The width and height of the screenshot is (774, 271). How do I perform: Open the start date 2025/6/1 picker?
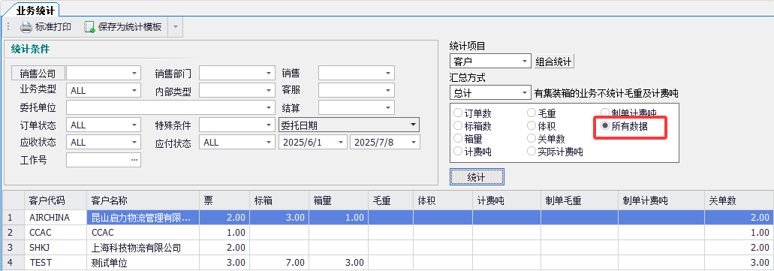point(341,142)
